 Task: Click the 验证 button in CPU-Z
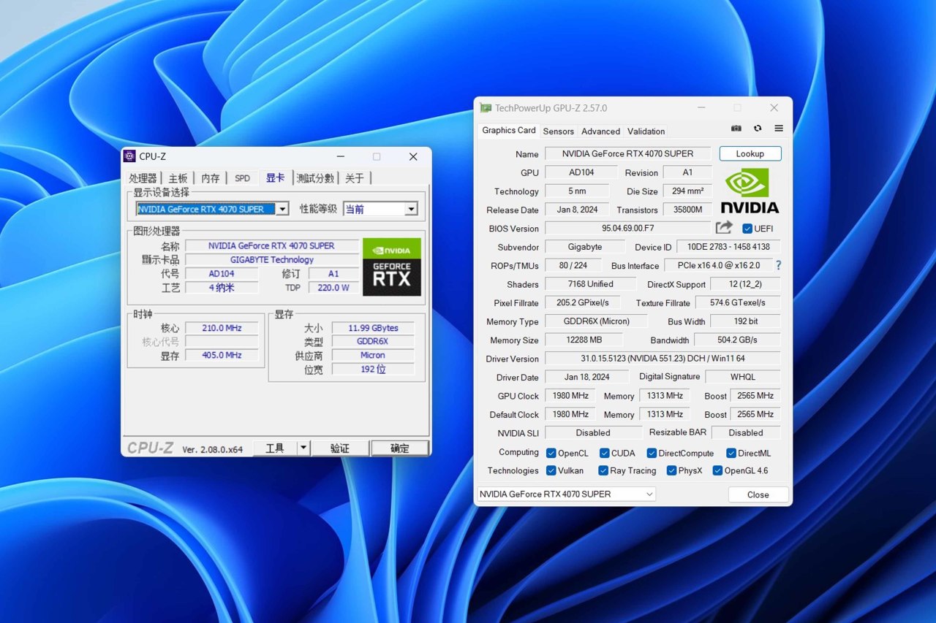coord(340,448)
